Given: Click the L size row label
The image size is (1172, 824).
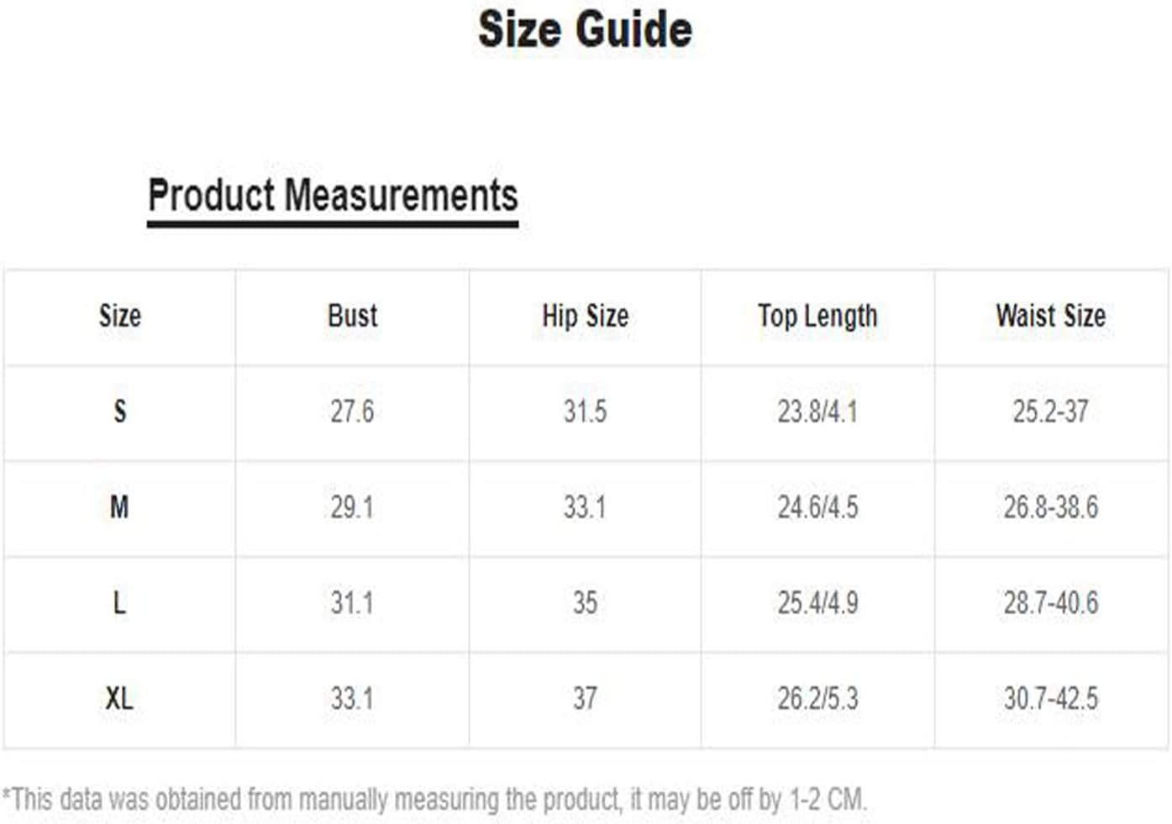Looking at the screenshot, I should (x=119, y=603).
